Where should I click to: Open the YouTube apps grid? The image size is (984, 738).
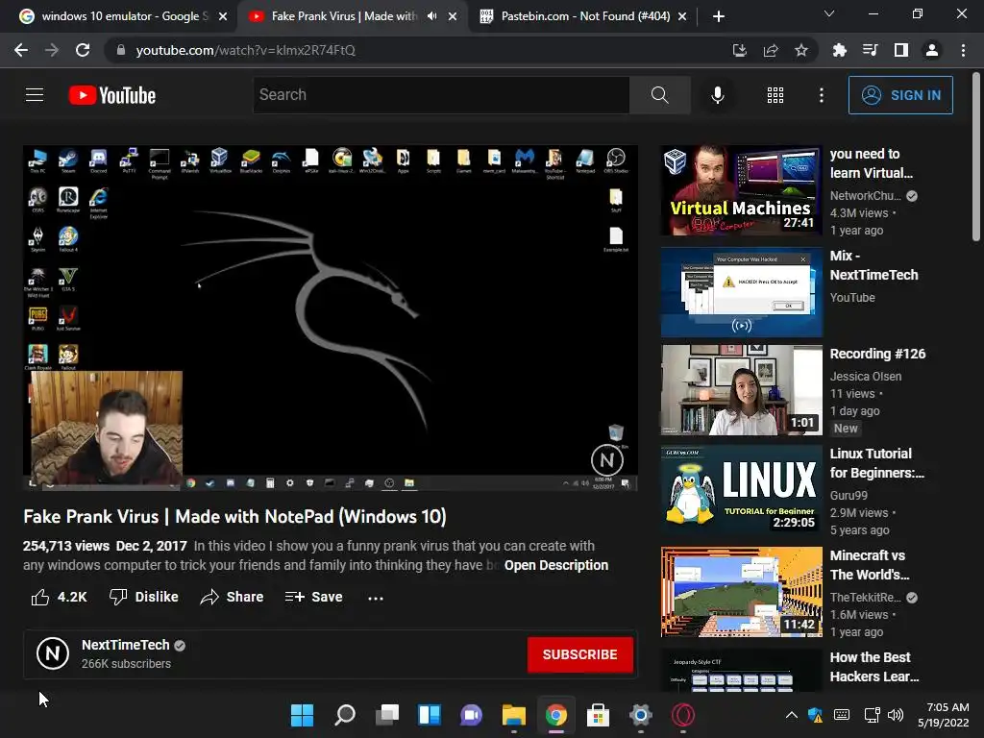point(775,95)
